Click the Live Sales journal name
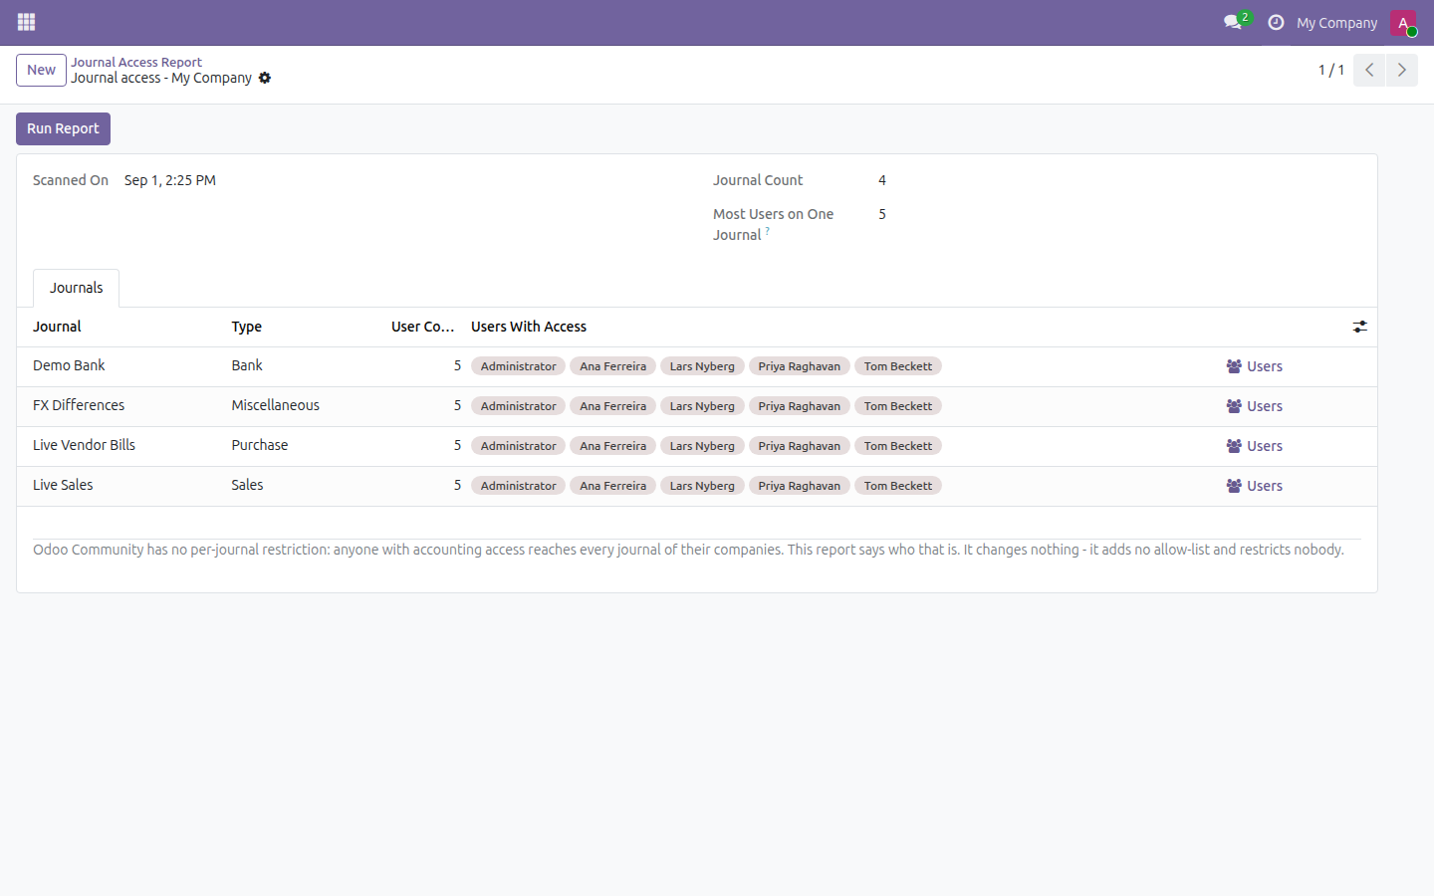This screenshot has height=896, width=1434. (x=63, y=485)
